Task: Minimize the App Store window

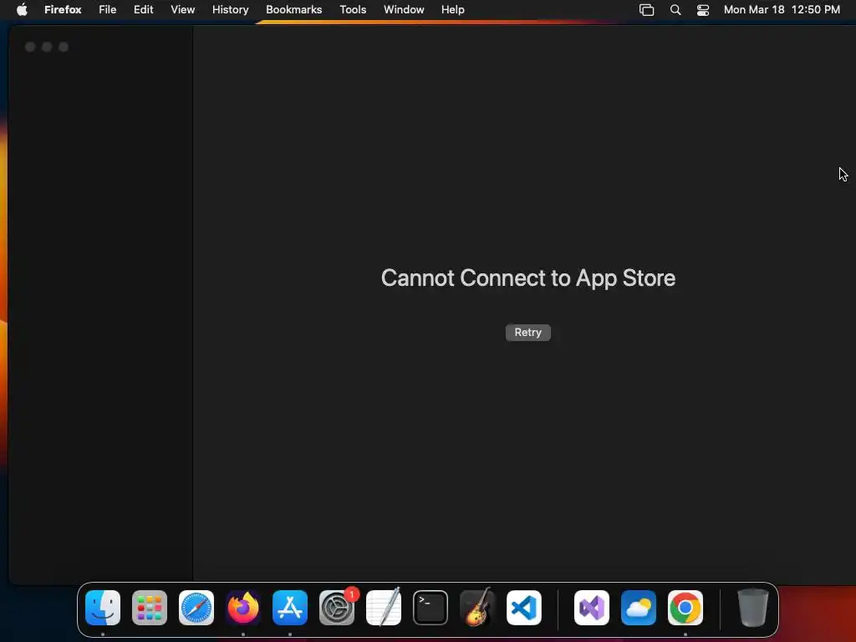Action: [47, 47]
